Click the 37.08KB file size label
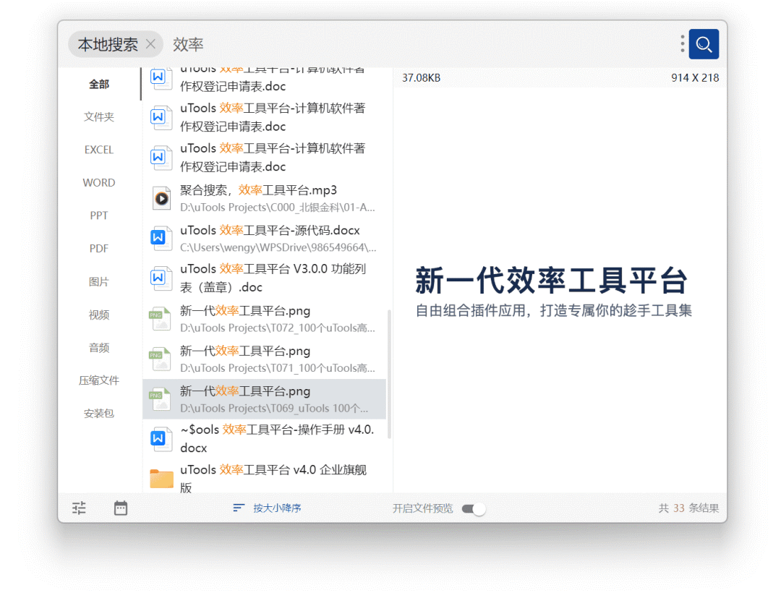The width and height of the screenshot is (781, 614). click(x=422, y=77)
